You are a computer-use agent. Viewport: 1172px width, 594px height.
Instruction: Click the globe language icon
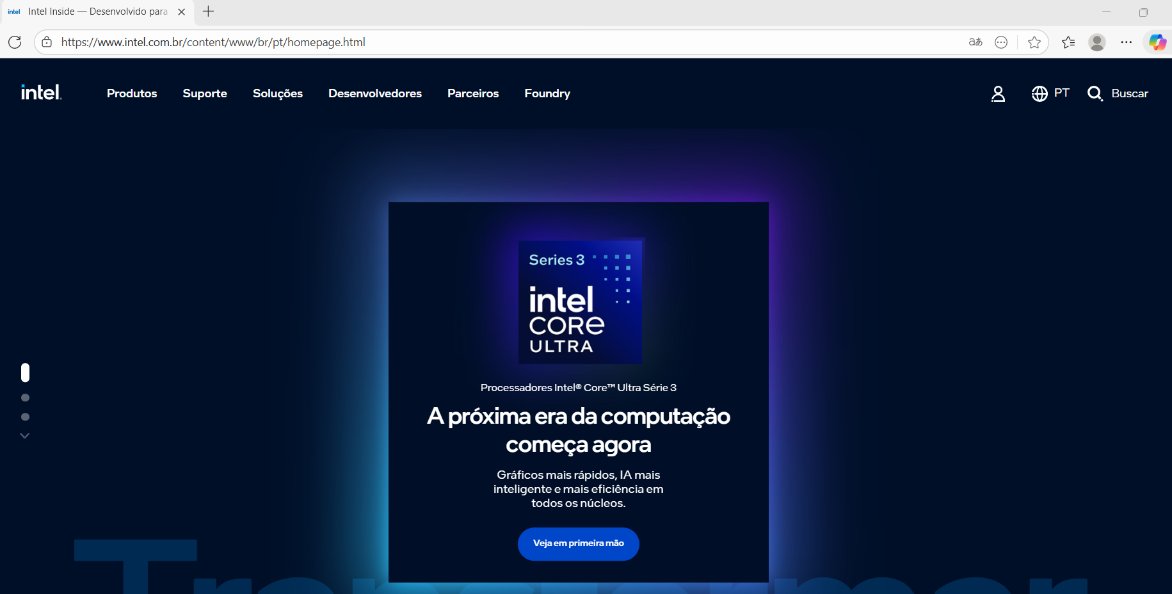point(1040,93)
